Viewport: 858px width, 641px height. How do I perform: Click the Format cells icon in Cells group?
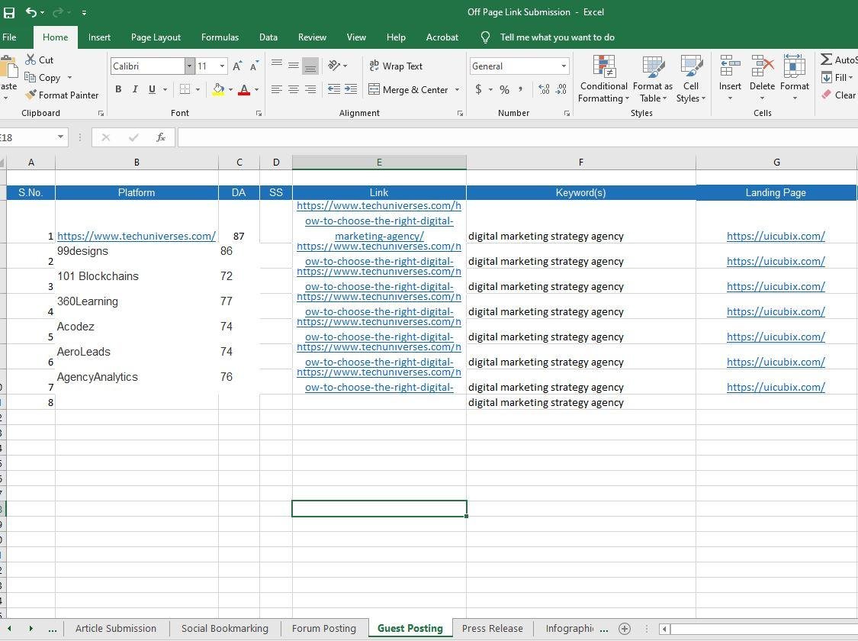[x=795, y=67]
